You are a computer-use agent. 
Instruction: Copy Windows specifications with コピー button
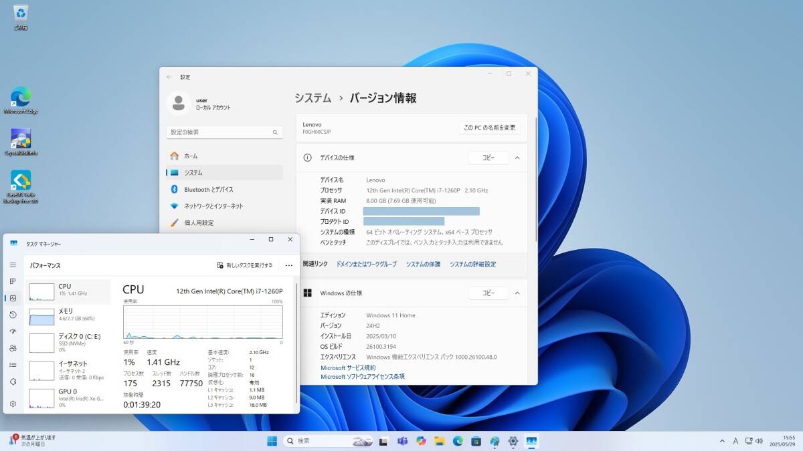(488, 293)
